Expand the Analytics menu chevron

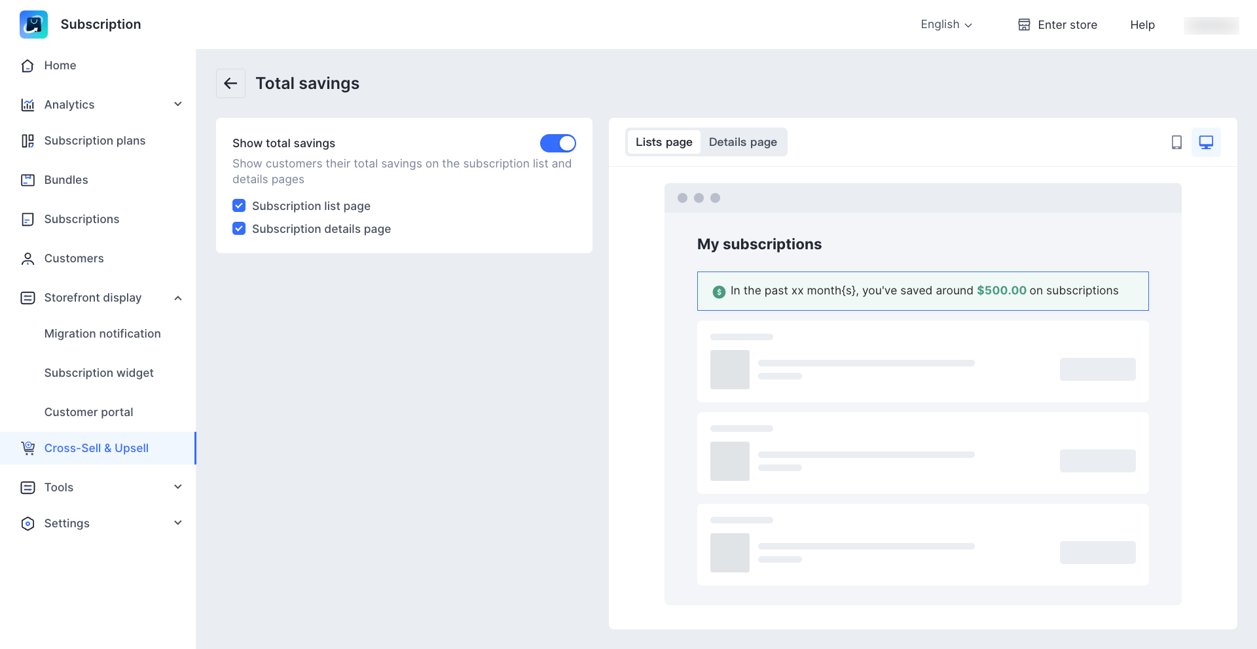click(178, 105)
